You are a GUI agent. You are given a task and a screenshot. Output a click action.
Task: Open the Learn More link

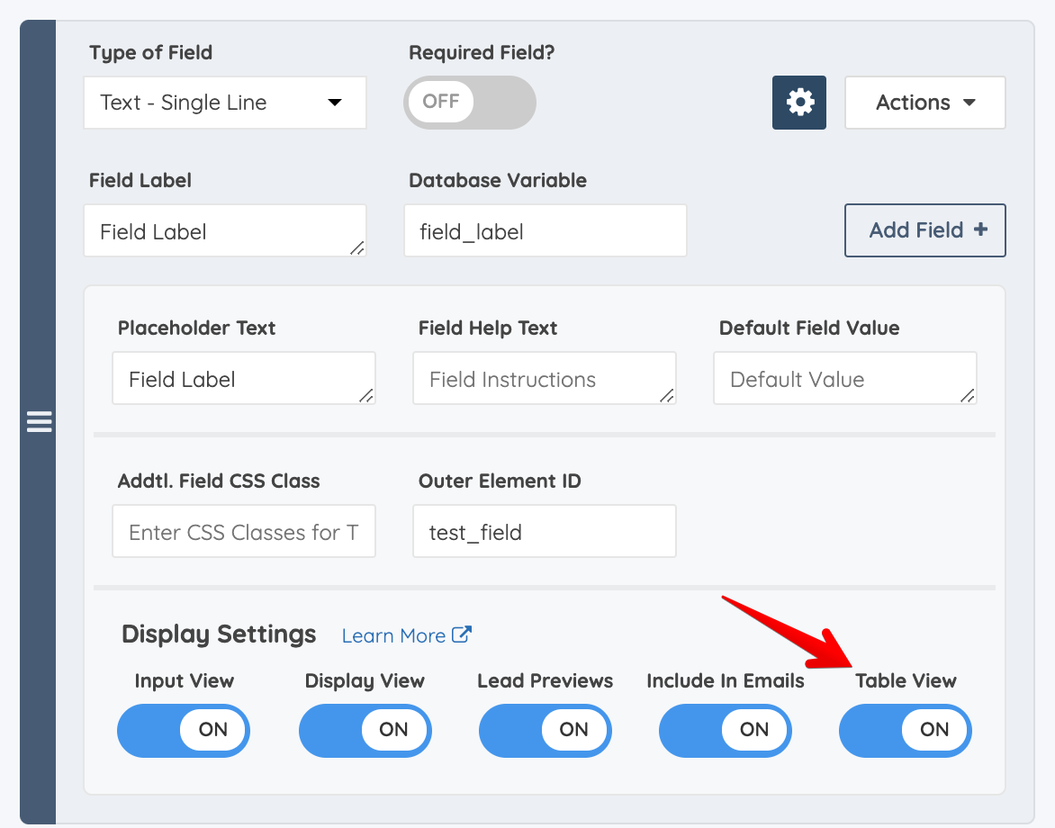[393, 634]
